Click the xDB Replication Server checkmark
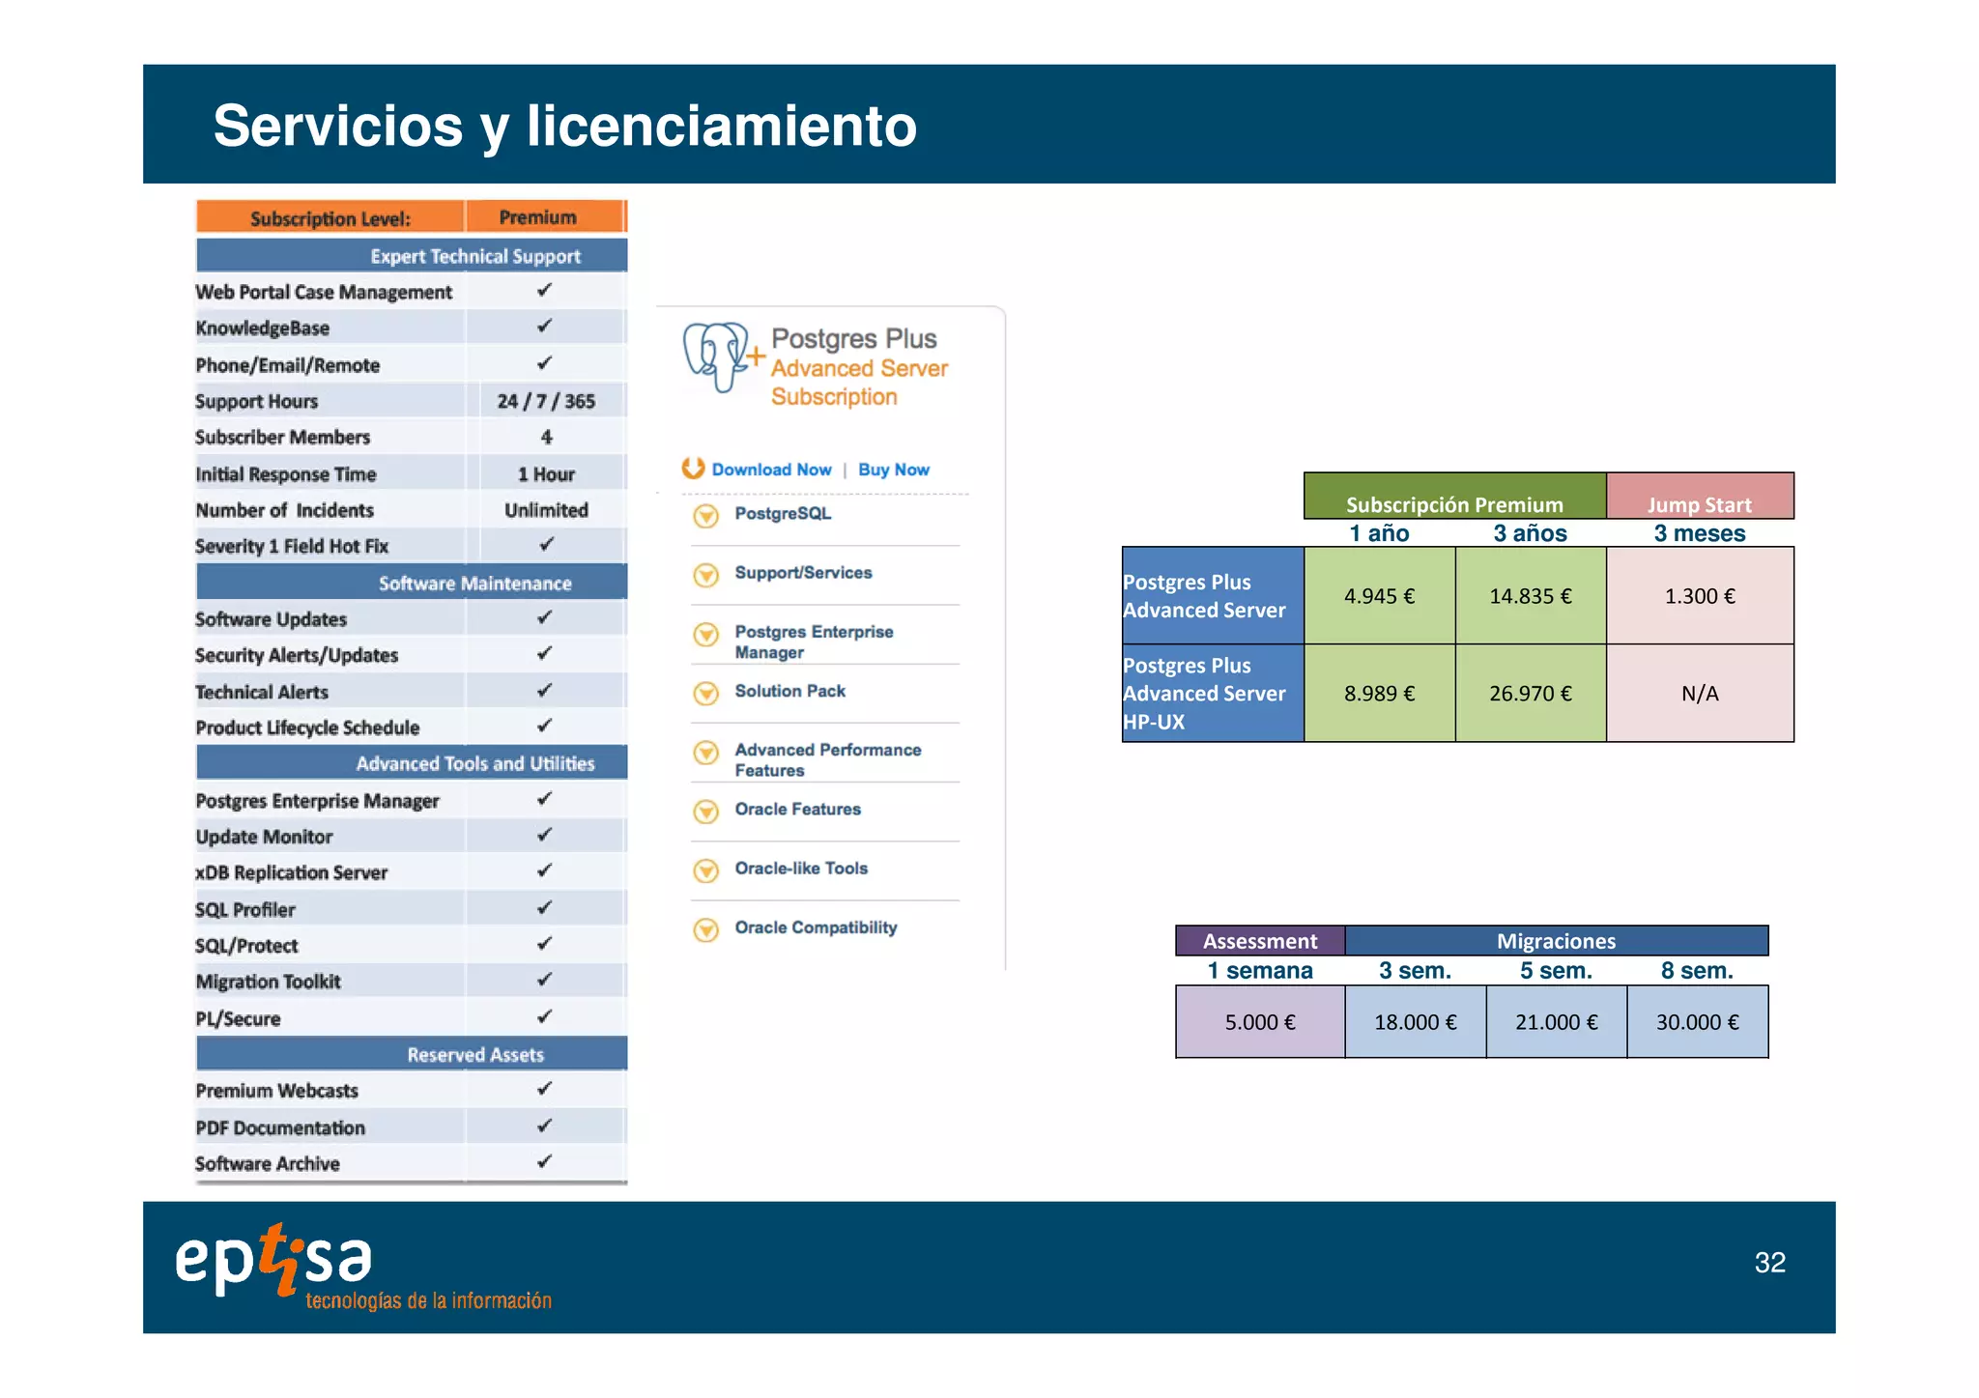The width and height of the screenshot is (1979, 1398). point(545,870)
